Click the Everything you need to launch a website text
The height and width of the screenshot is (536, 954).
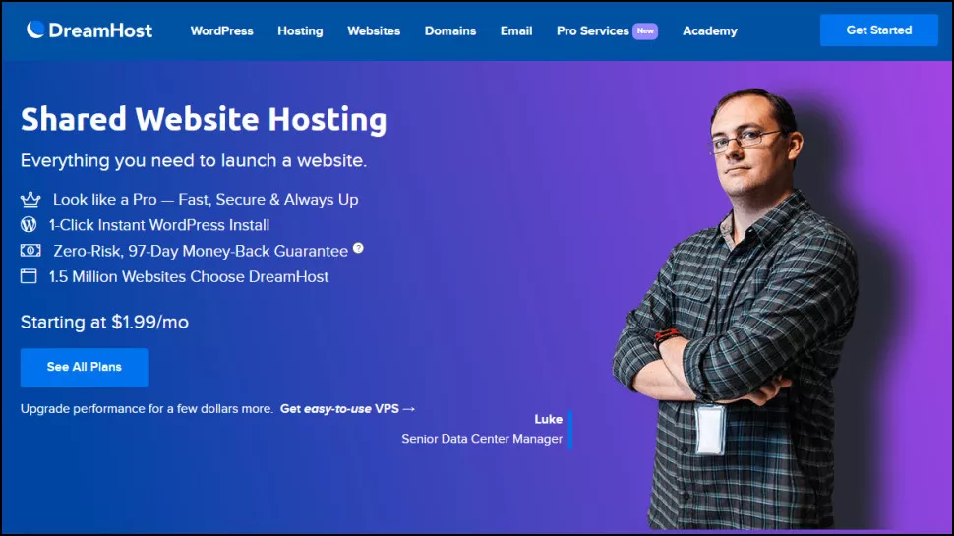(194, 160)
